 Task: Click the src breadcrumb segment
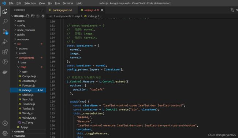click(51, 16)
